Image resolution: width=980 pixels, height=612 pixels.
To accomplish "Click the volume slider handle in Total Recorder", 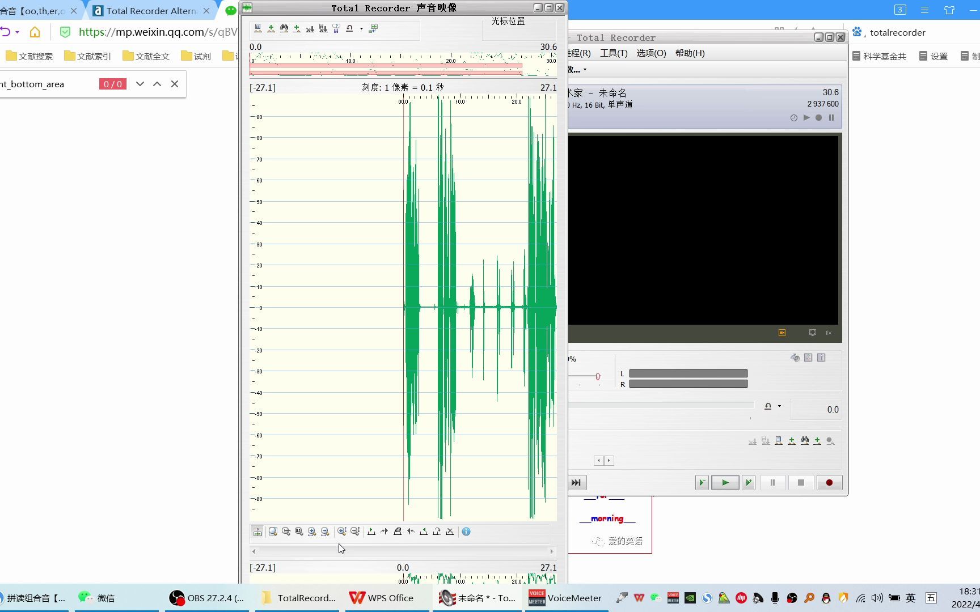I will [x=598, y=377].
